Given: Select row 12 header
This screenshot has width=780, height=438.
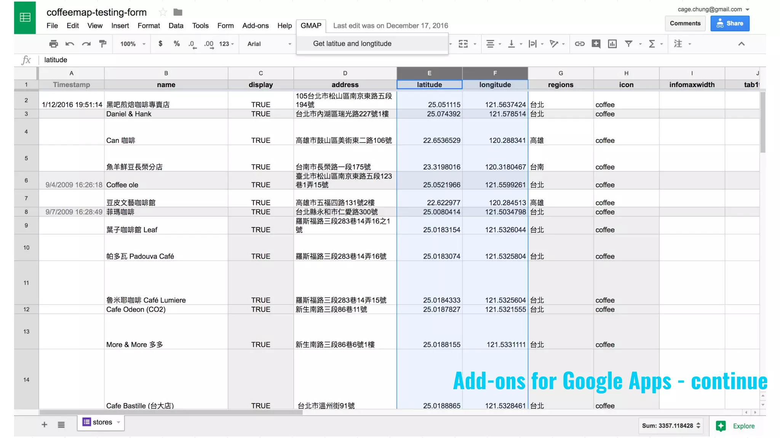Looking at the screenshot, I should (x=26, y=309).
